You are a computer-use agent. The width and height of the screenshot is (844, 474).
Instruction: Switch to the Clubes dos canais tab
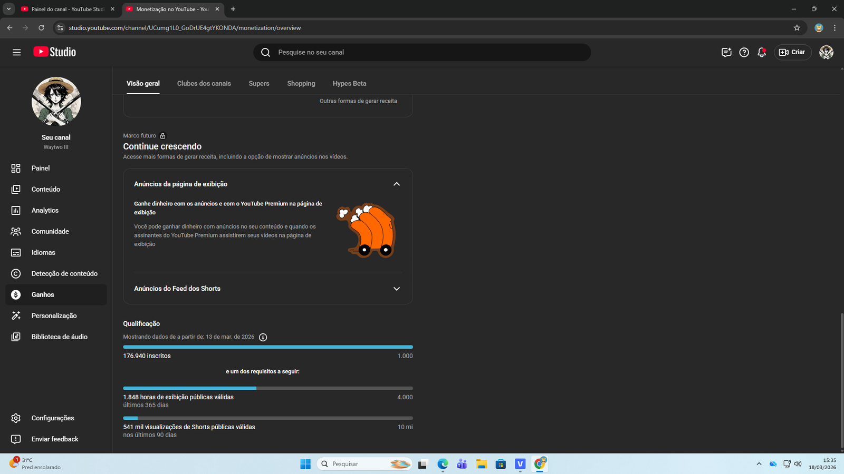pos(204,83)
